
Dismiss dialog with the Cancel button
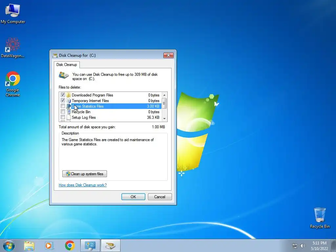[x=160, y=197]
